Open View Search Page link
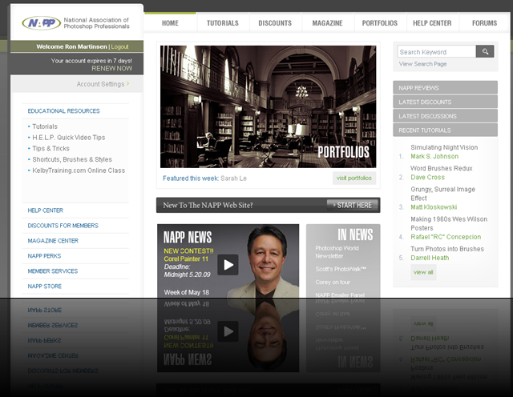Viewport: 513px width, 397px height. pos(422,64)
